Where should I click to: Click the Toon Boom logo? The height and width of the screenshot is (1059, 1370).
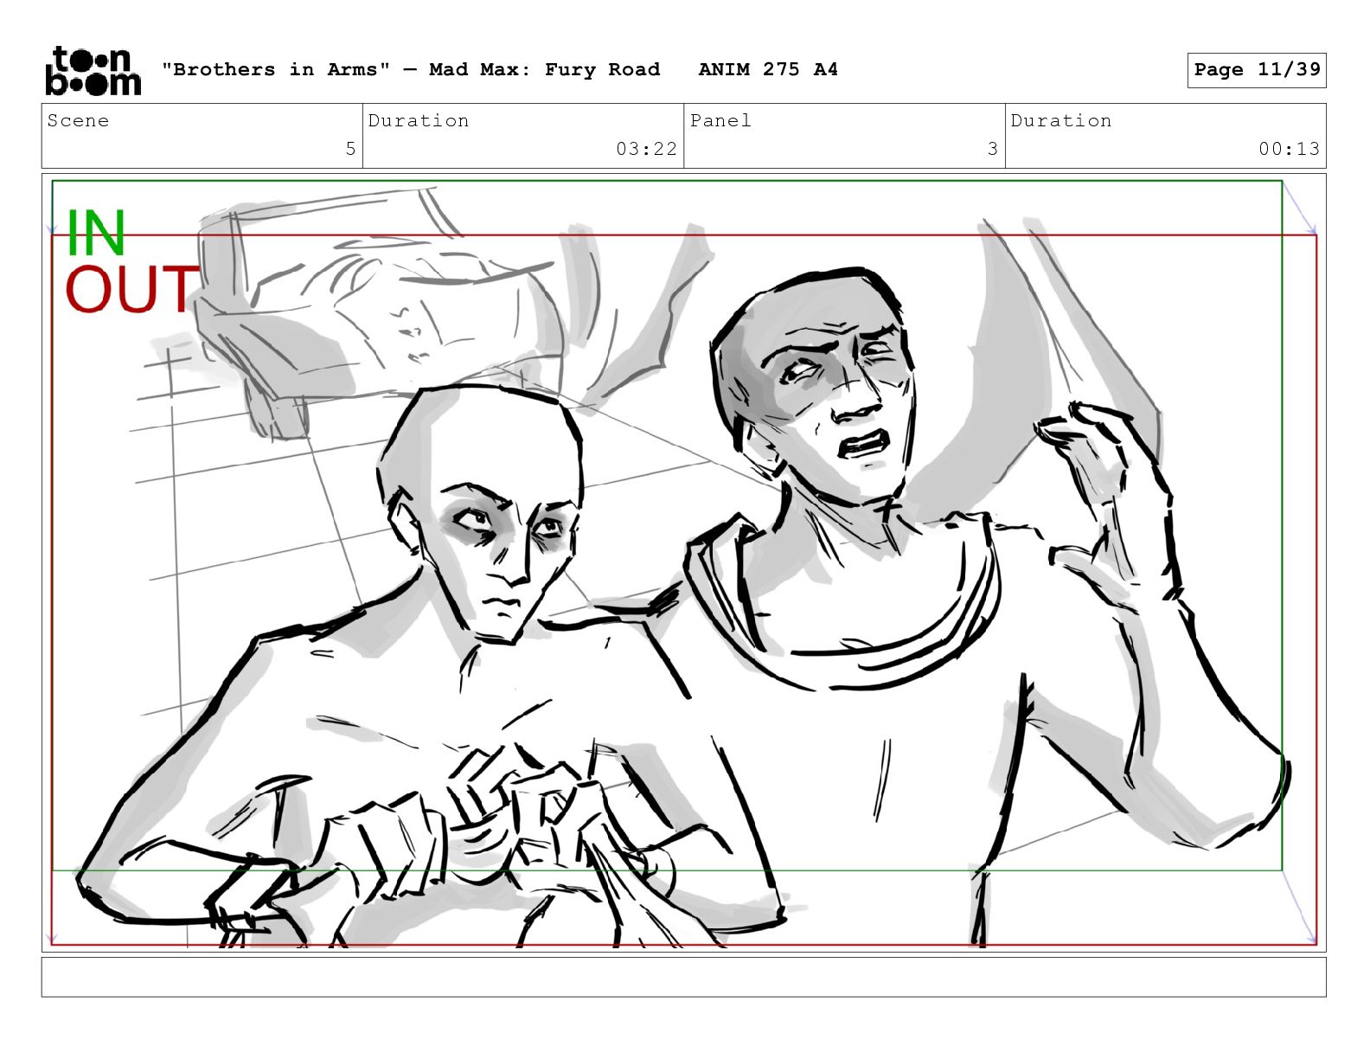[x=93, y=70]
